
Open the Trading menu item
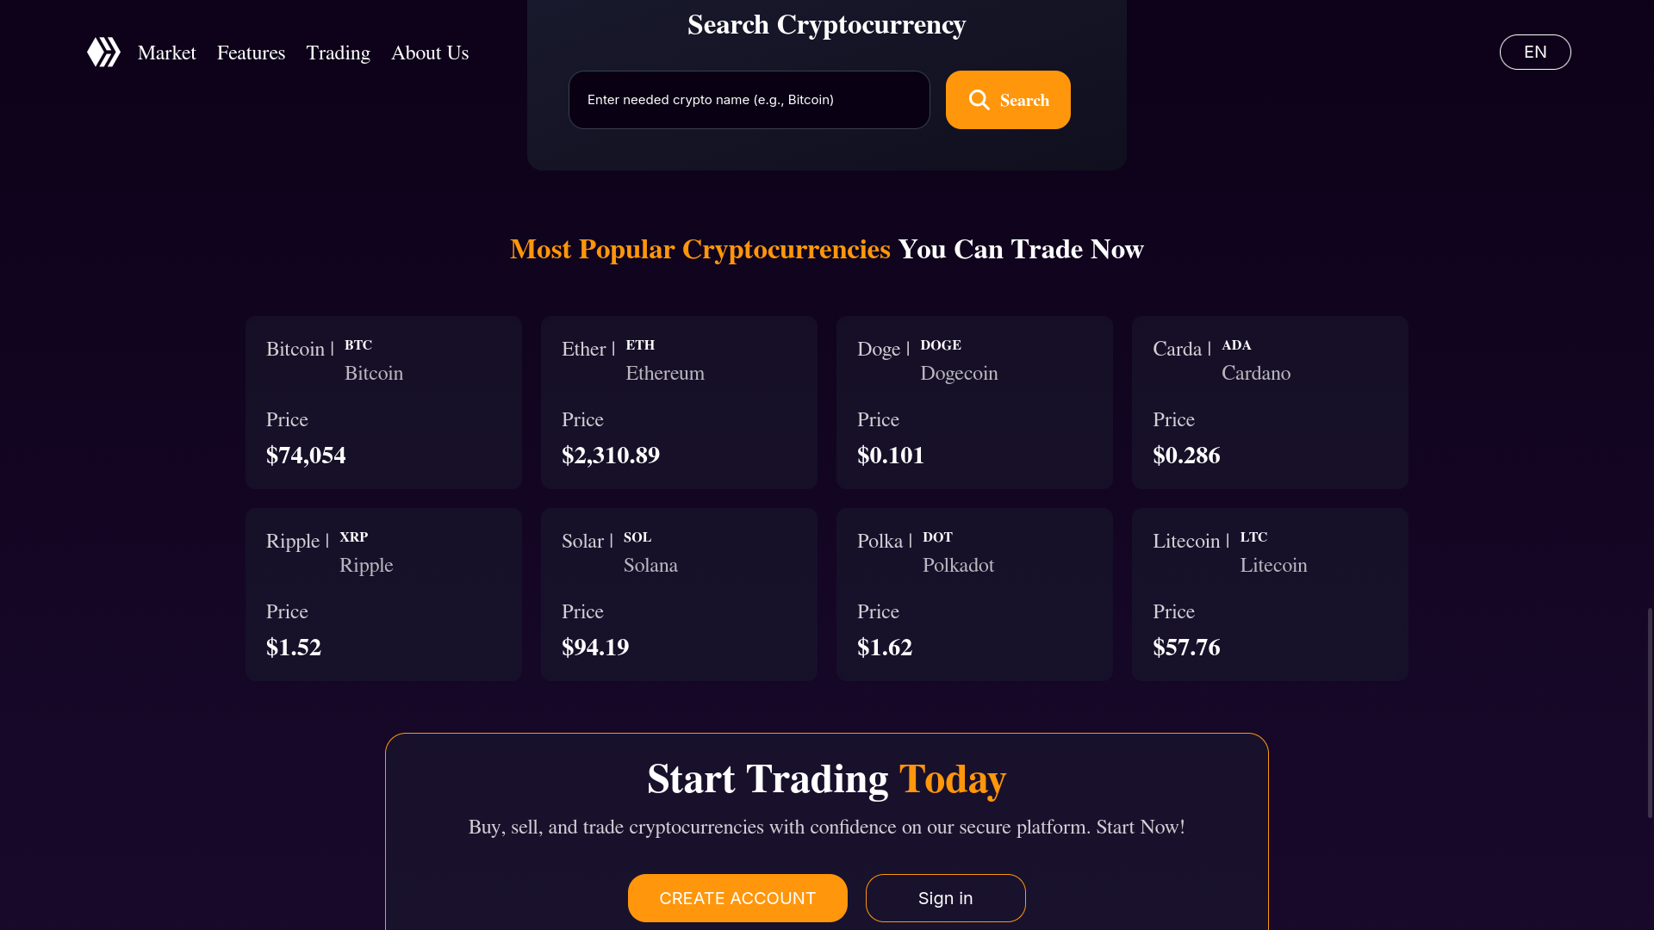click(338, 53)
